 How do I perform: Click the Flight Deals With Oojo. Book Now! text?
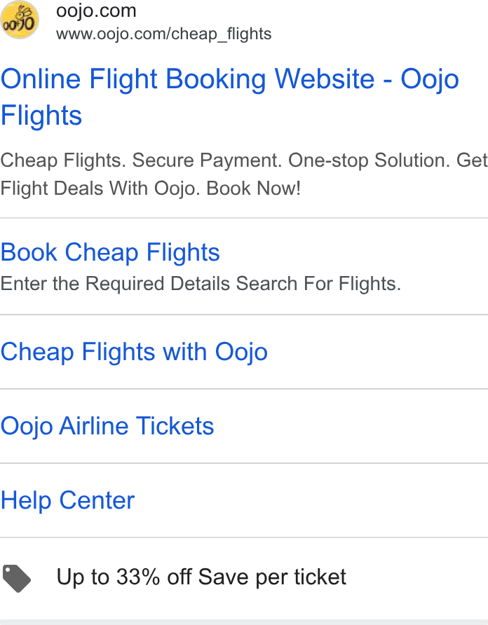pos(151,188)
